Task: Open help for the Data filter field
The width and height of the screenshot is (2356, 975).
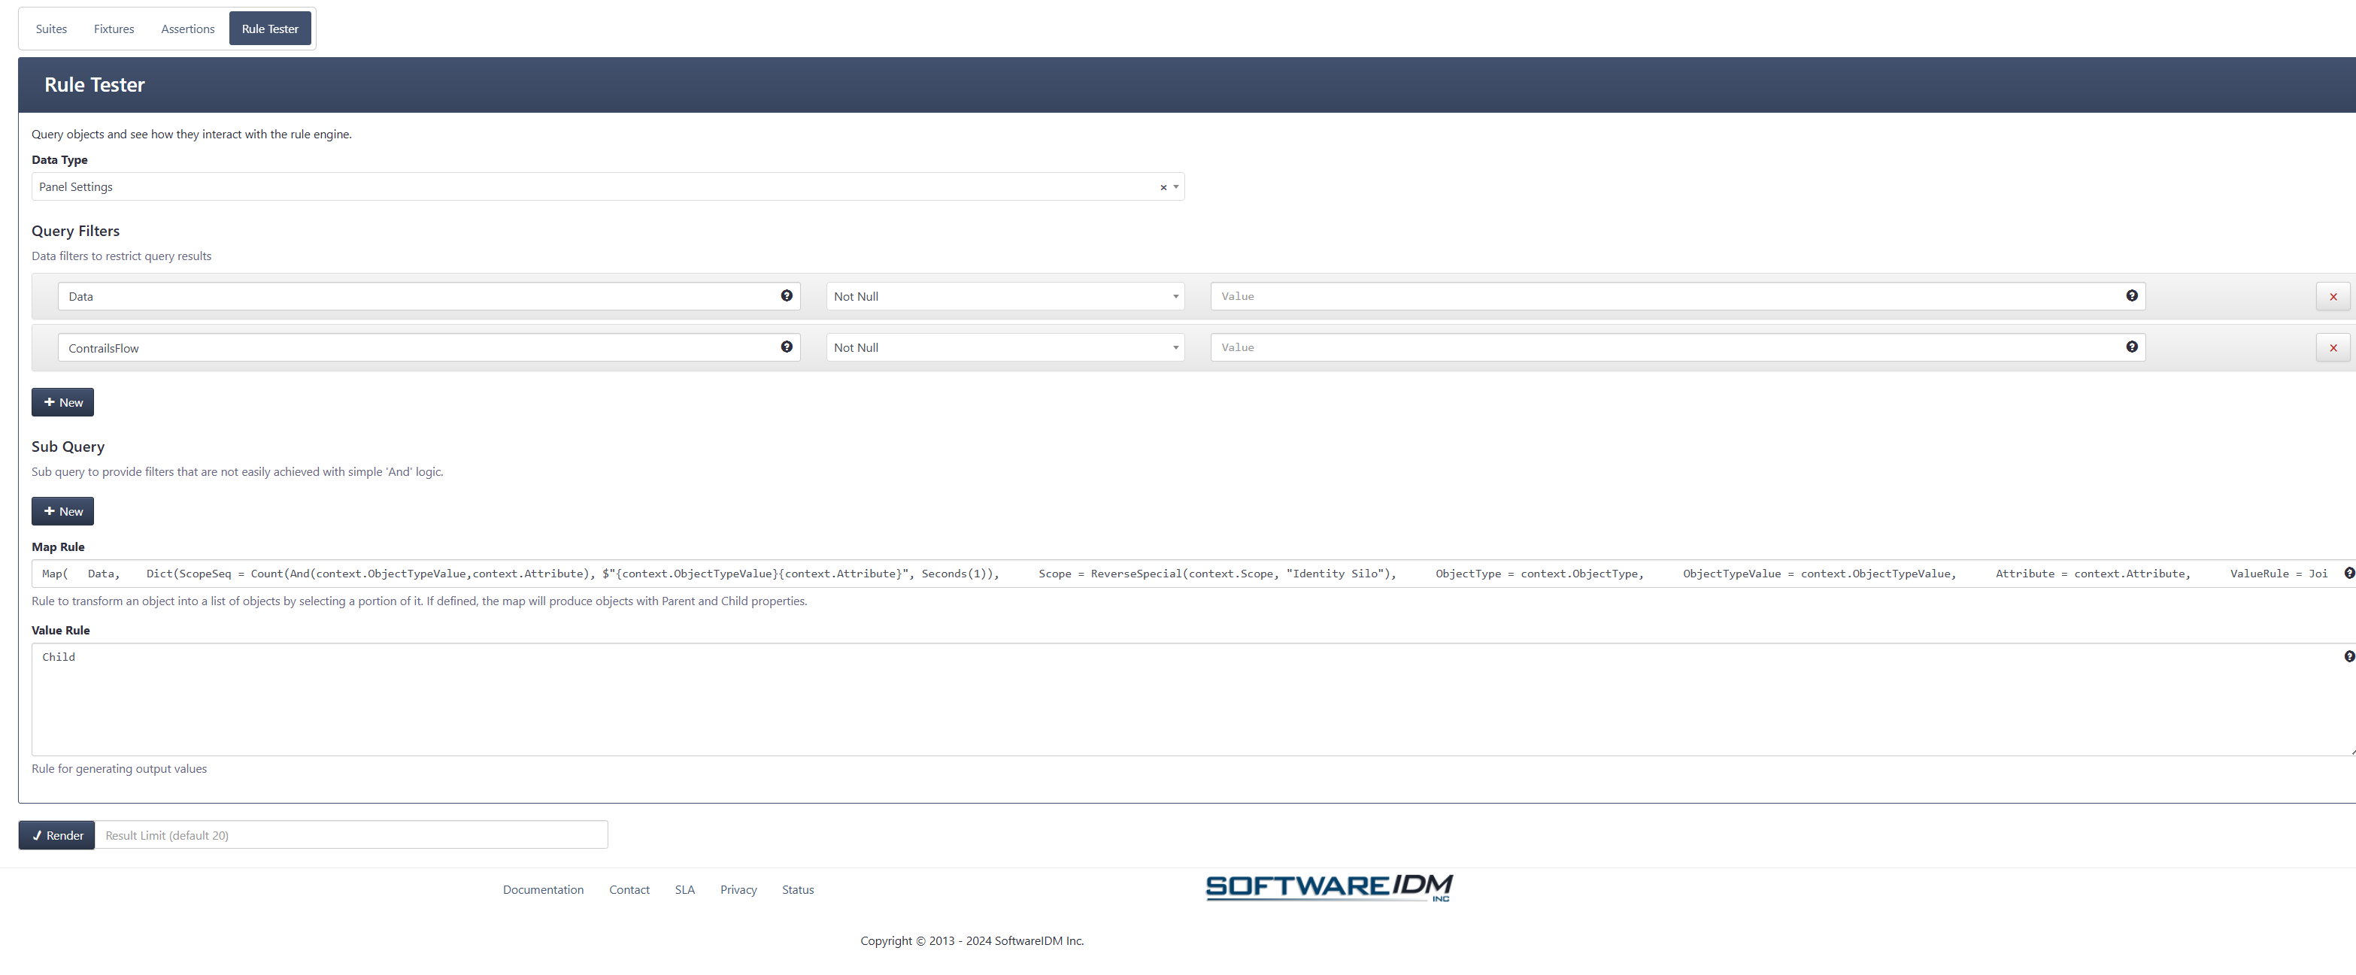Action: (786, 296)
